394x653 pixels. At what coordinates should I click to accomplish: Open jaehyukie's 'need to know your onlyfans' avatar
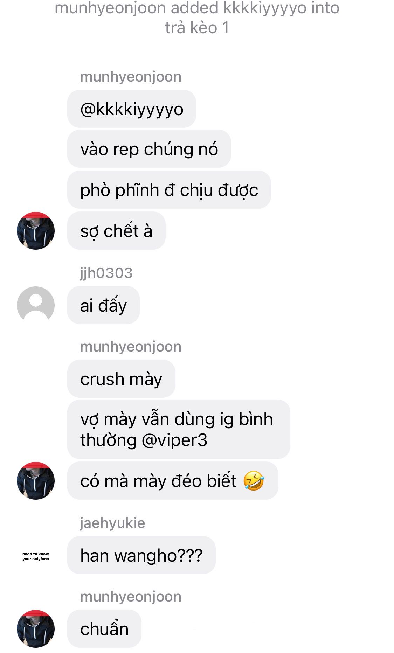pos(36,556)
